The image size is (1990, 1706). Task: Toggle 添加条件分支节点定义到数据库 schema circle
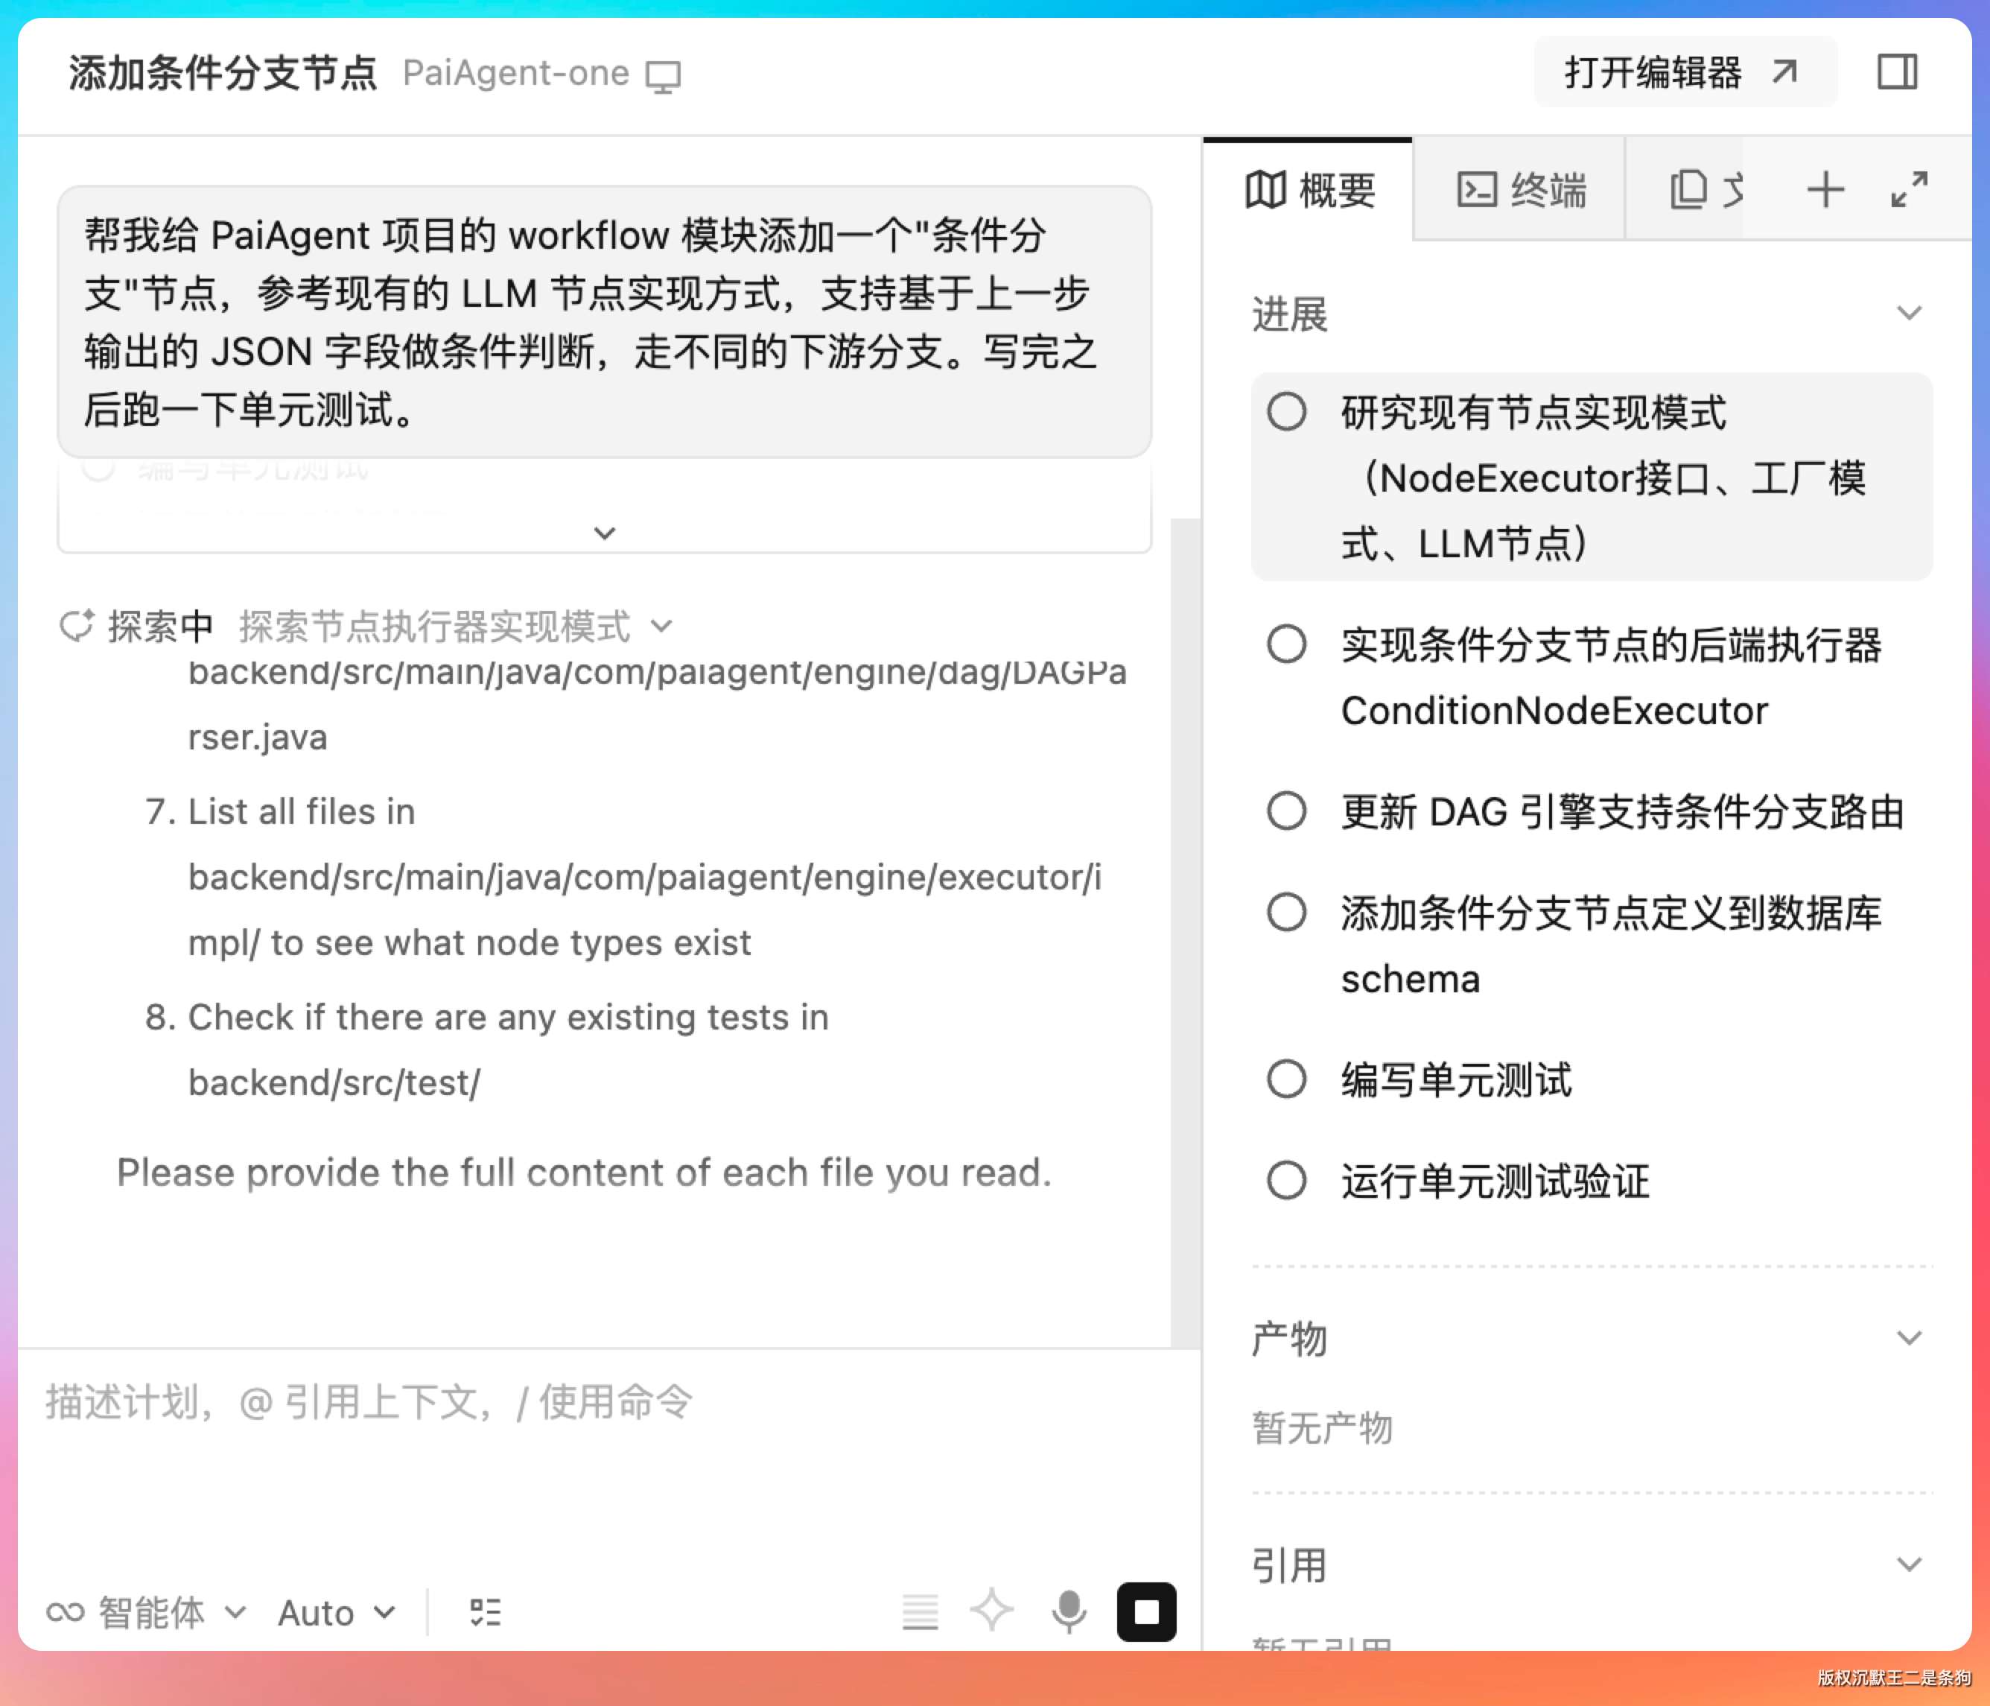pyautogui.click(x=1286, y=912)
